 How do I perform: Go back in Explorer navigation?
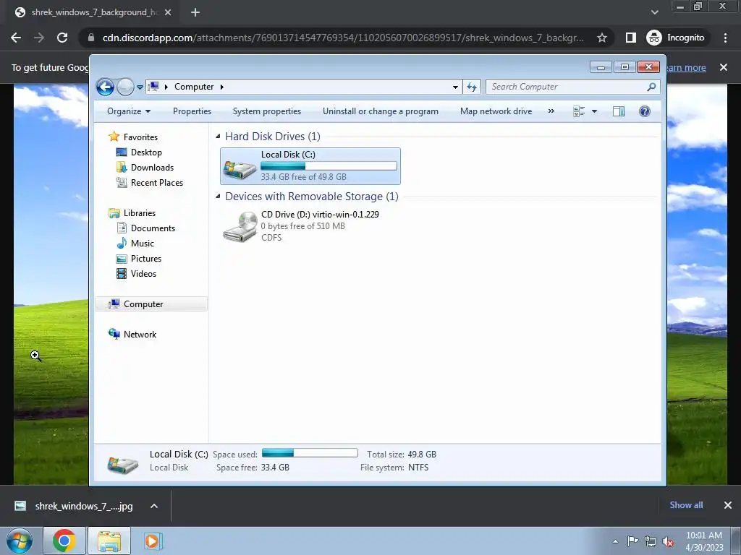tap(105, 87)
